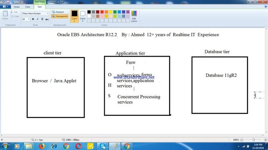Click the network signal tray icon
Screen dimensions: 268x150
coord(244,146)
